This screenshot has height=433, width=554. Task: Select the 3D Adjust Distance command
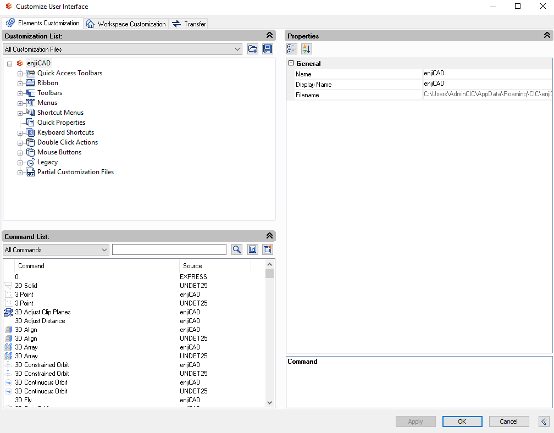tap(134, 321)
